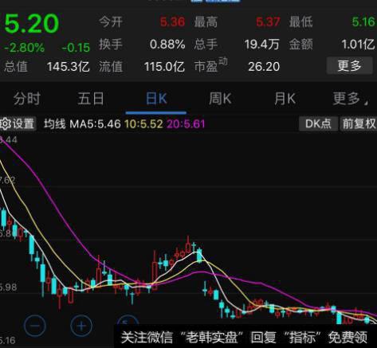Tap the 金额 value 1.01亿
377x348 pixels.
[x=358, y=45]
